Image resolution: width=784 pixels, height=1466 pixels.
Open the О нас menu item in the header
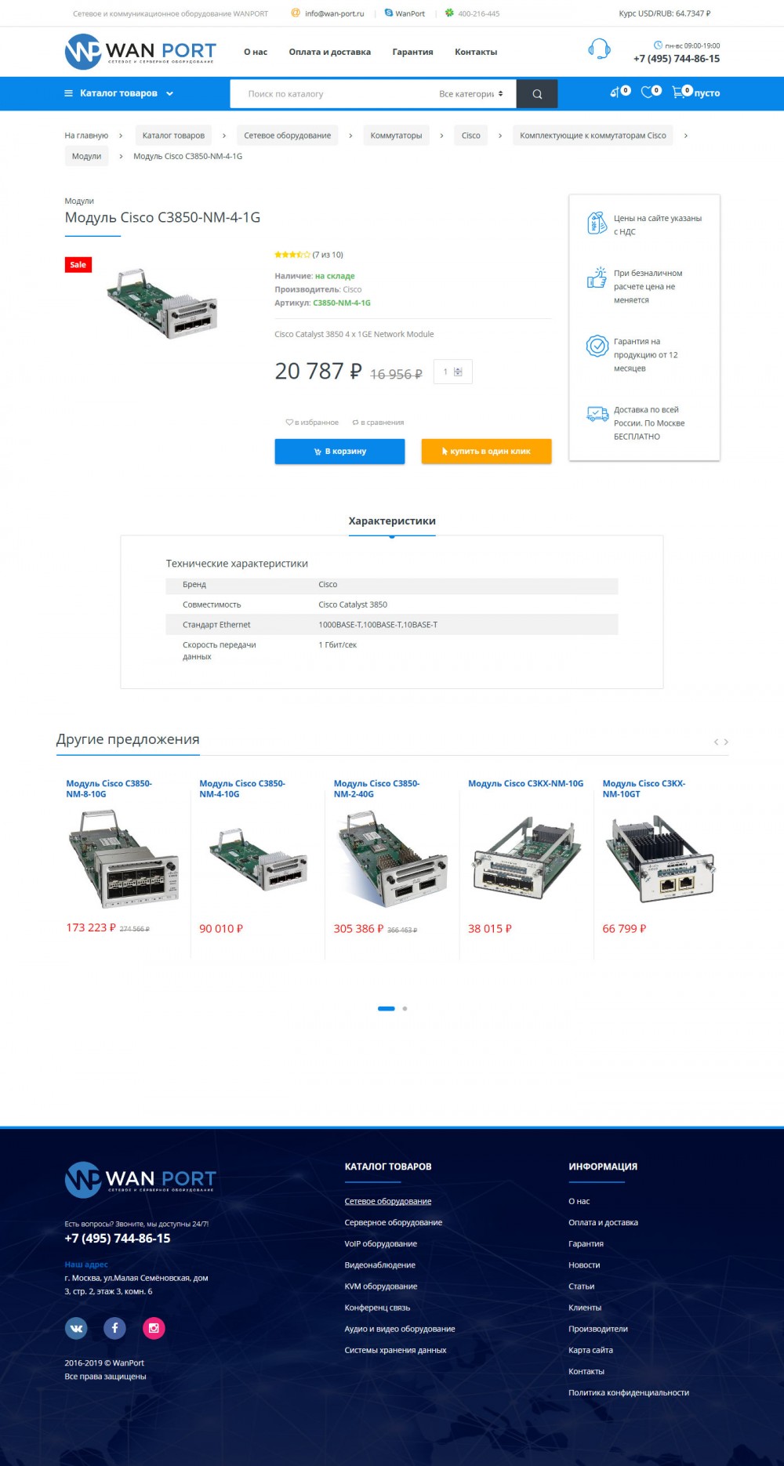(x=256, y=52)
